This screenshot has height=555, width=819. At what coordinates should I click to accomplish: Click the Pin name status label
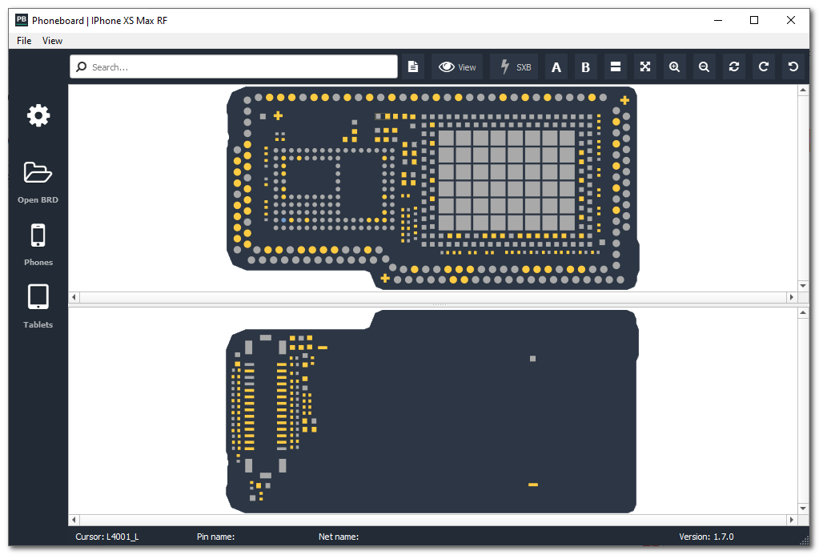click(215, 537)
